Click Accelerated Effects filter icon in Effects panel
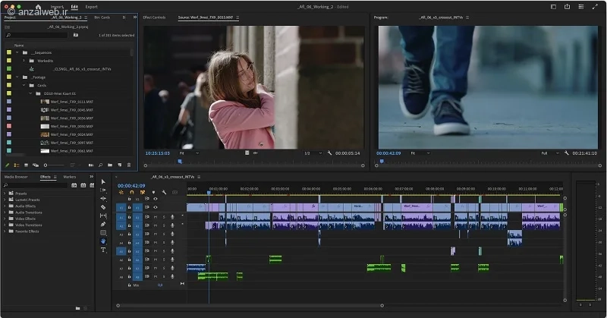607x318 pixels. coord(74,185)
